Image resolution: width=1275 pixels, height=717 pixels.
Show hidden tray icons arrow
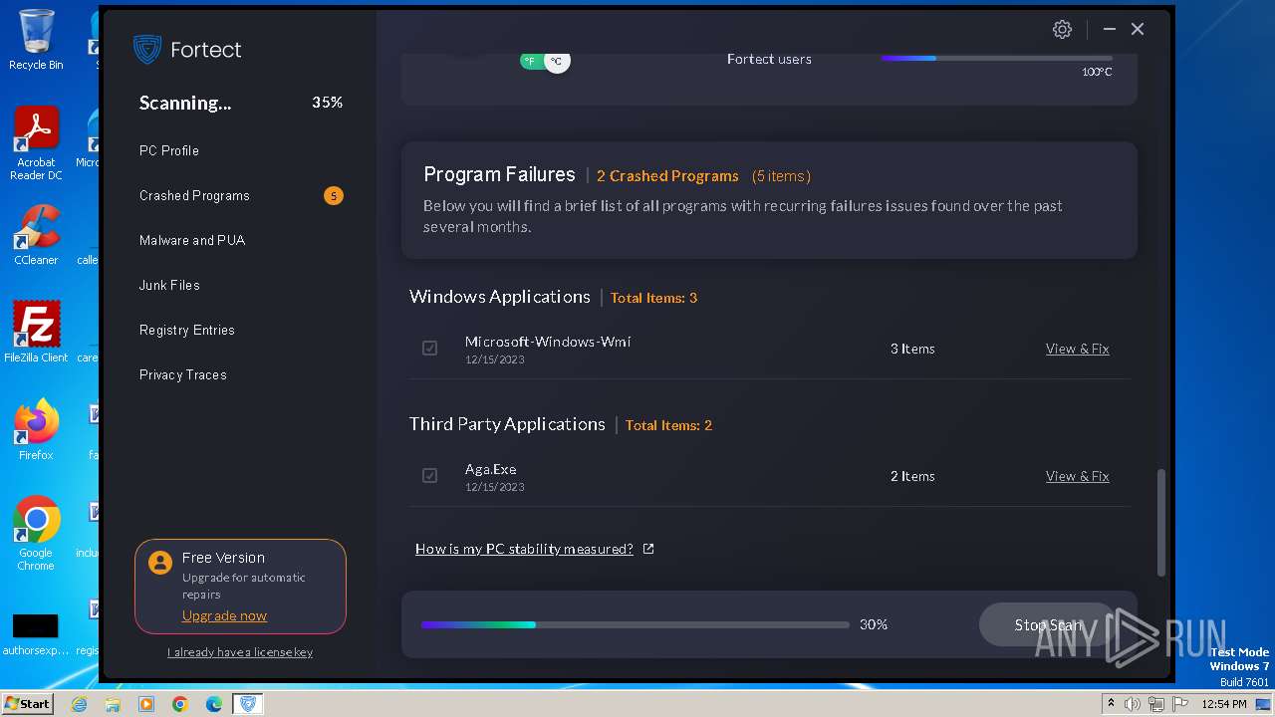tap(1111, 704)
